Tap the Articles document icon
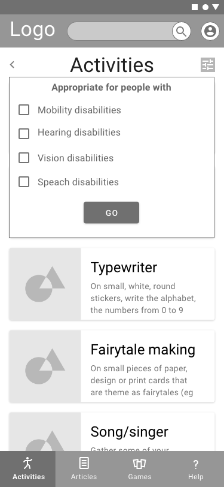224x487 pixels. tap(84, 463)
